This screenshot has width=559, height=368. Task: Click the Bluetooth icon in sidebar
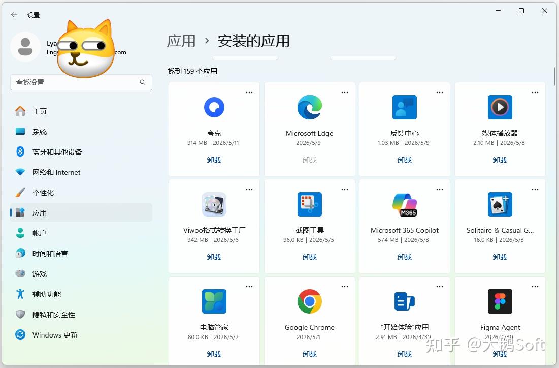point(20,151)
